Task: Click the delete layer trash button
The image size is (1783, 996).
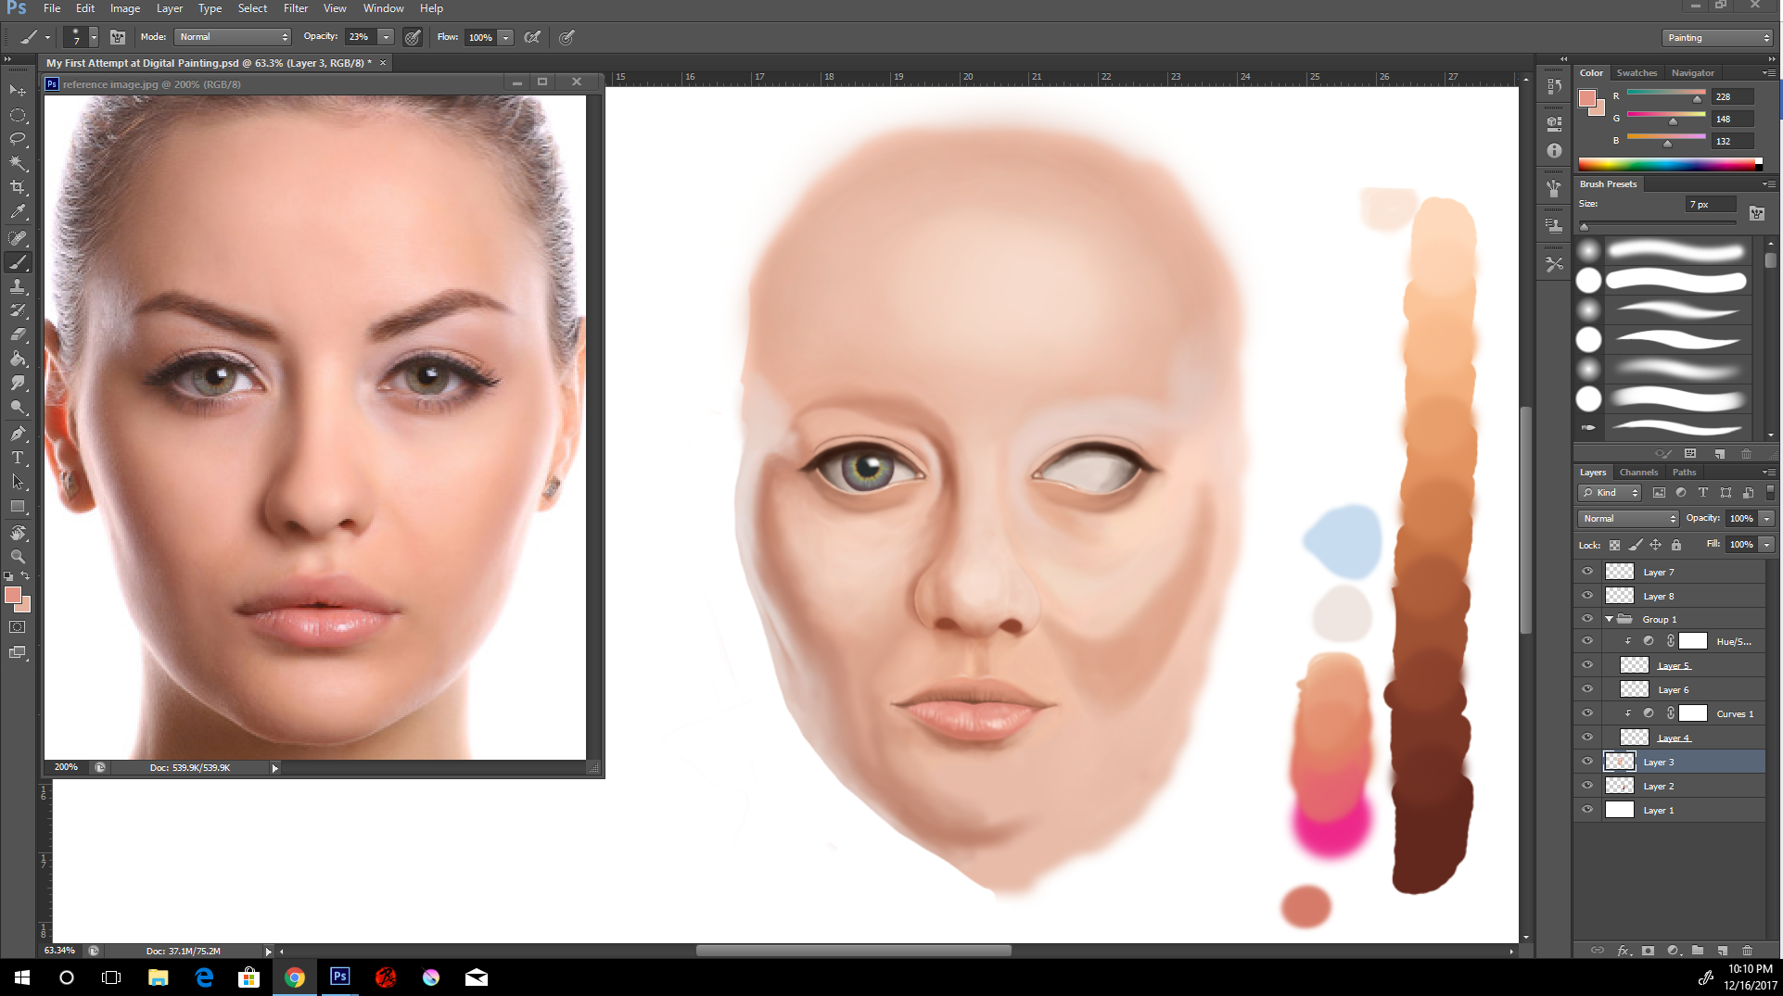Action: (x=1747, y=951)
